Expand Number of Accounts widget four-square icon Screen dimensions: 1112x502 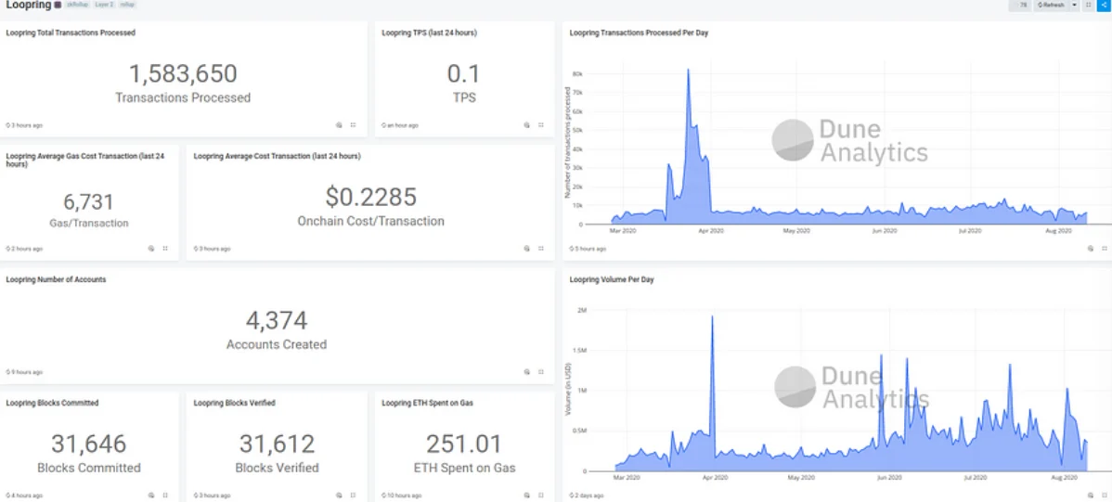[540, 371]
